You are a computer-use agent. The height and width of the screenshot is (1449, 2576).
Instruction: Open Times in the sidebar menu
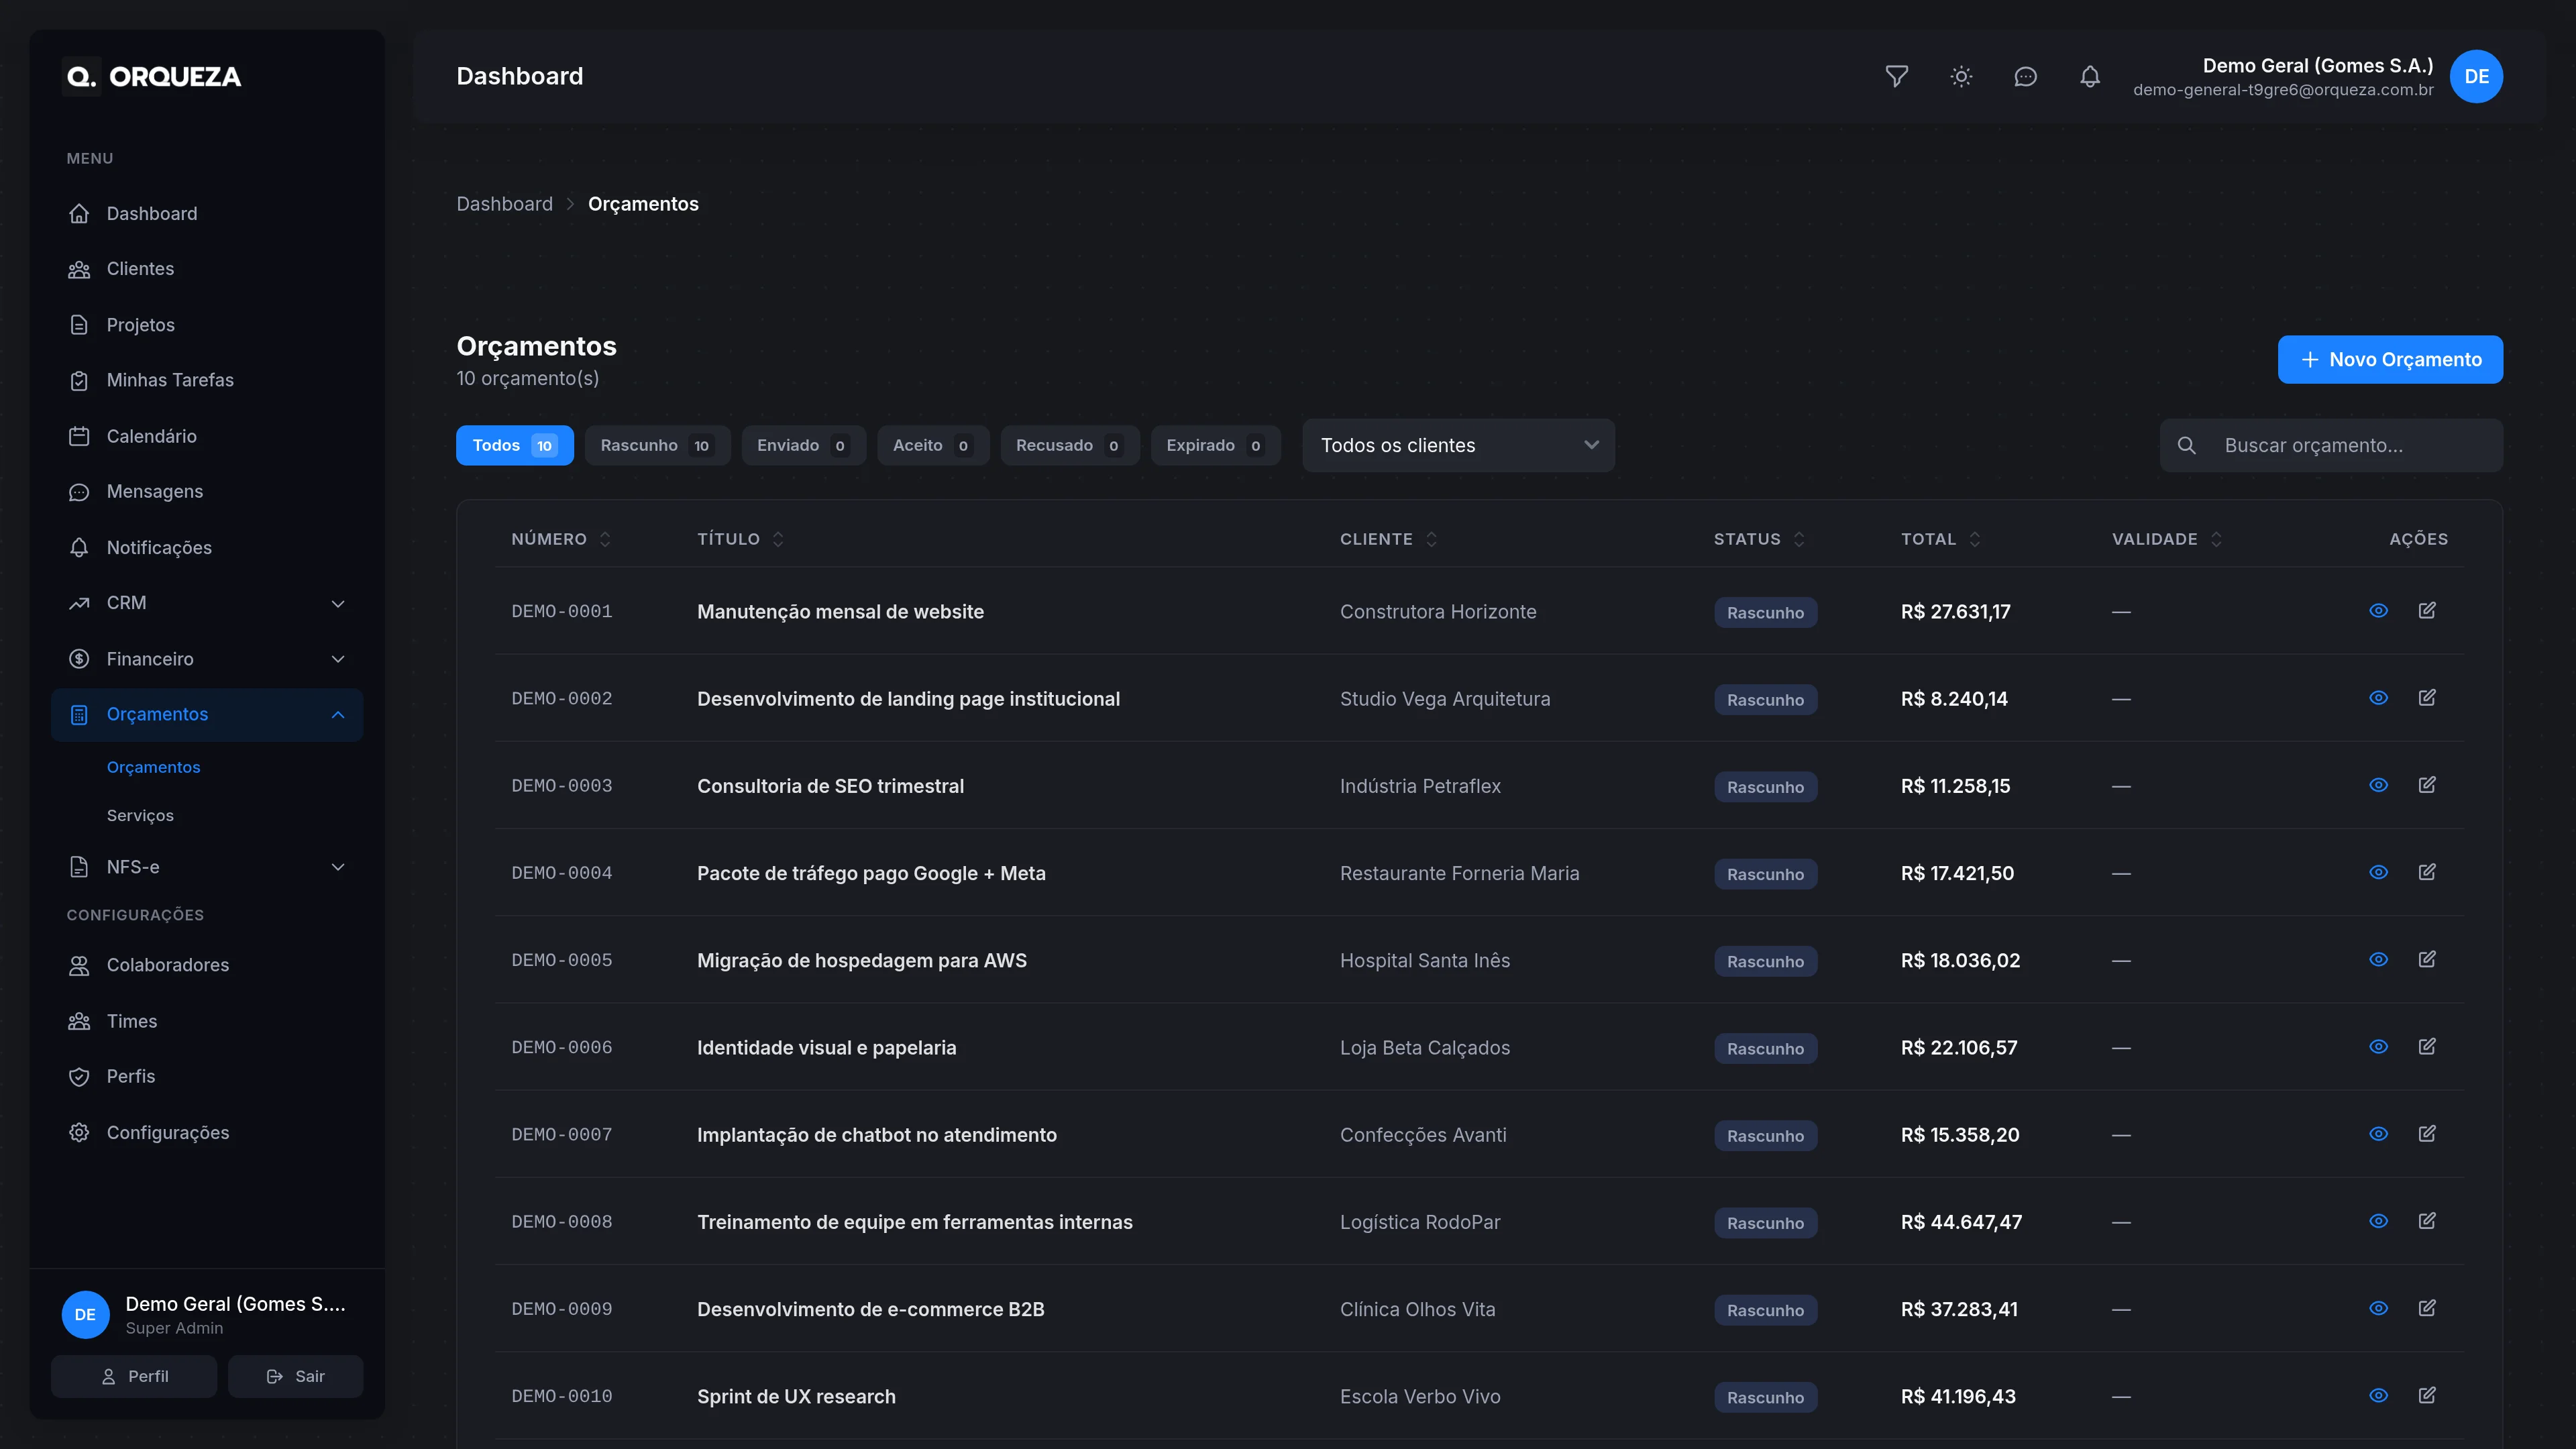pos(207,1021)
